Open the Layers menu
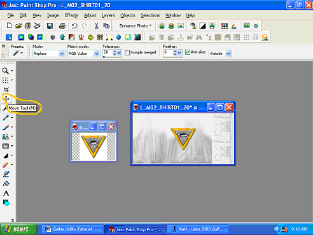 click(x=108, y=15)
